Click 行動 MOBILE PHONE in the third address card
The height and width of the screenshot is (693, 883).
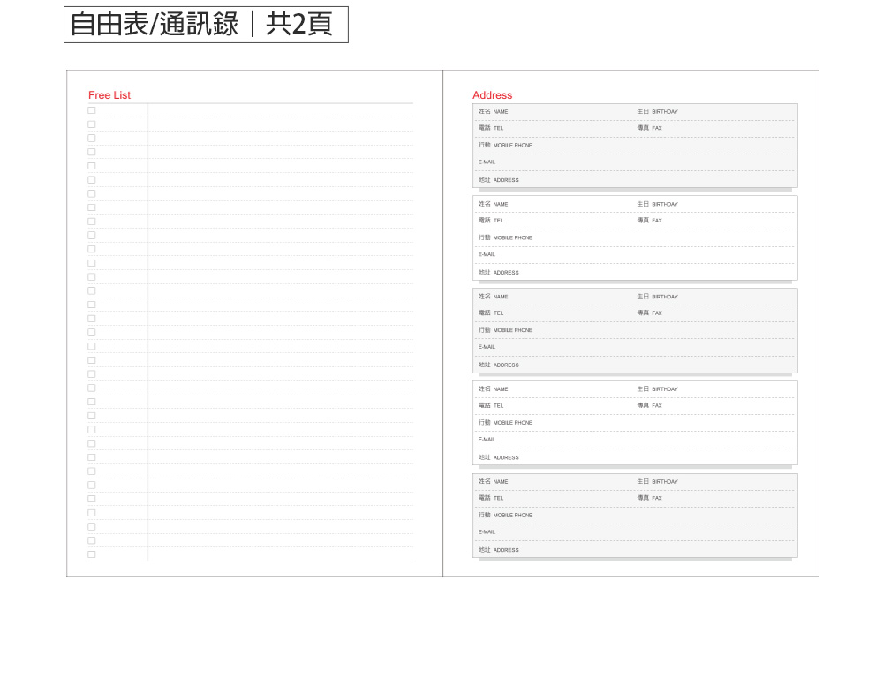pyautogui.click(x=505, y=330)
